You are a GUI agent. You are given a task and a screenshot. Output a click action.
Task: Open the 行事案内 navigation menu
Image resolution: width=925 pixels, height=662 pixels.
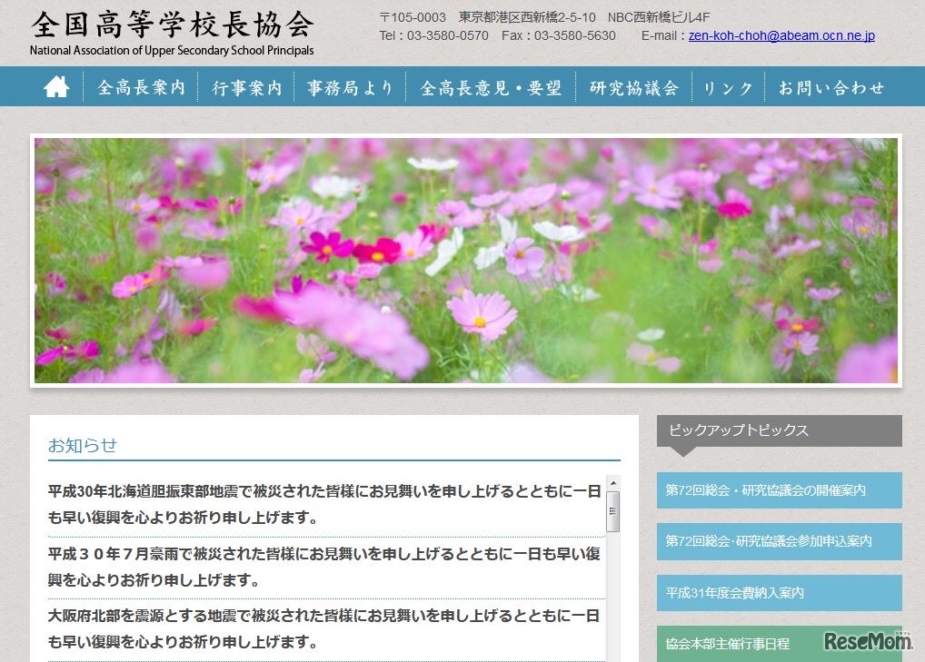click(x=246, y=86)
